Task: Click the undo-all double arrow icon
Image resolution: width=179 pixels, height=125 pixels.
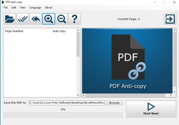Action: point(35,19)
